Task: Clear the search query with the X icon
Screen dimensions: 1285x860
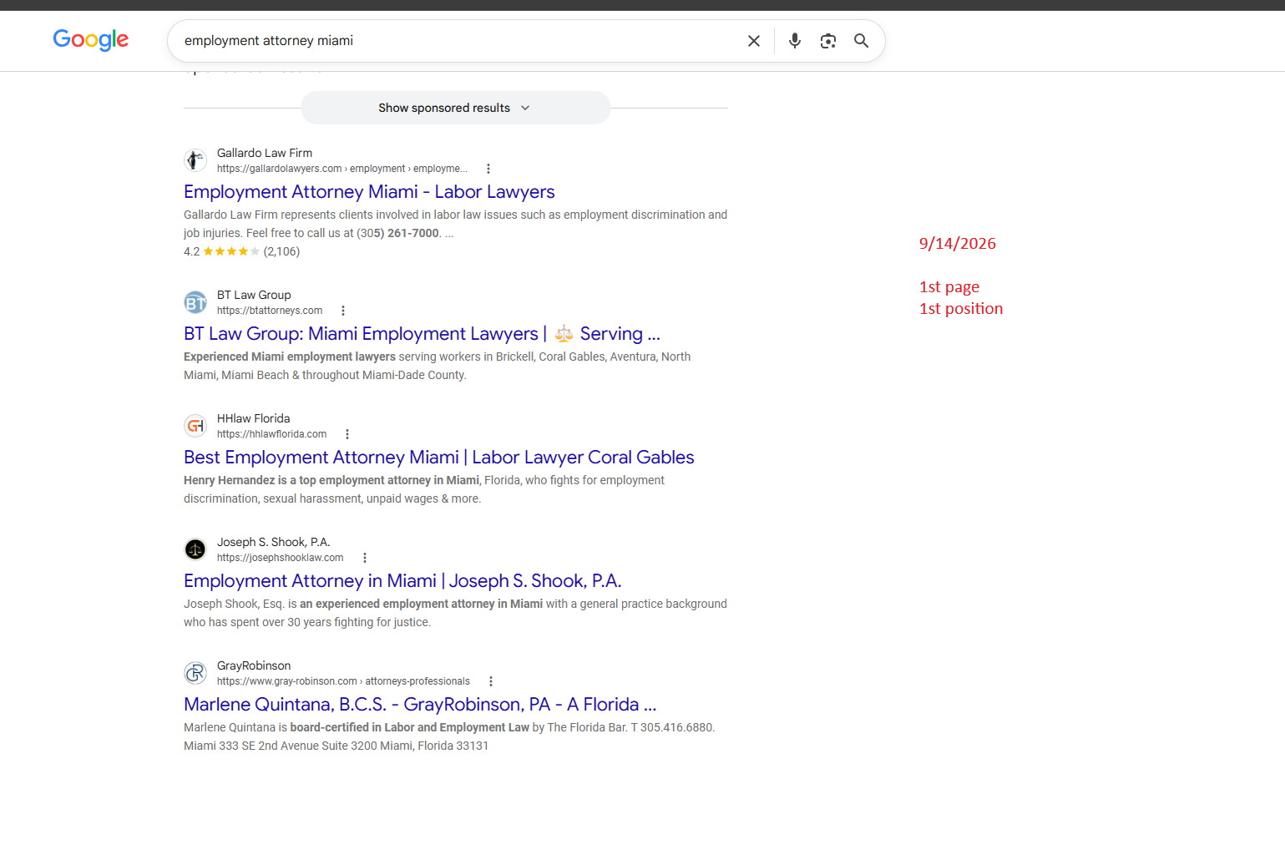Action: click(754, 41)
